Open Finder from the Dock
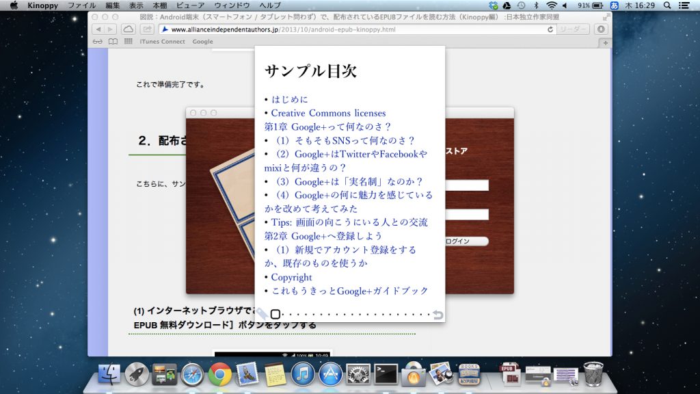The image size is (700, 394). pyautogui.click(x=109, y=374)
